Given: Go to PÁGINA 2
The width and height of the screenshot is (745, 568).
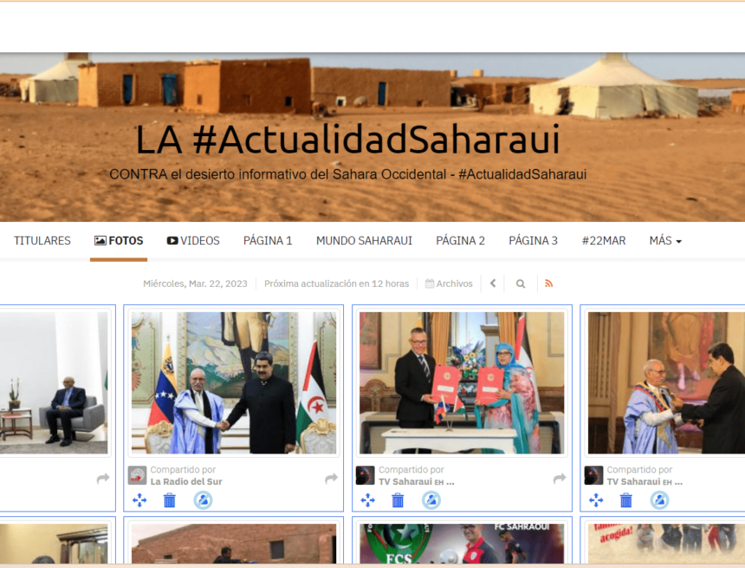Looking at the screenshot, I should [460, 240].
